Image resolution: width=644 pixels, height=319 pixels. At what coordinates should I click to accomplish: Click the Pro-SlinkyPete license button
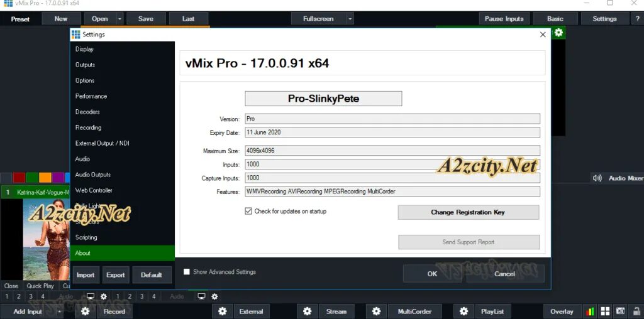point(323,99)
